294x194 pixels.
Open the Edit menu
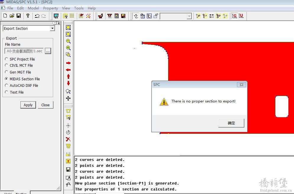pyautogui.click(x=20, y=8)
